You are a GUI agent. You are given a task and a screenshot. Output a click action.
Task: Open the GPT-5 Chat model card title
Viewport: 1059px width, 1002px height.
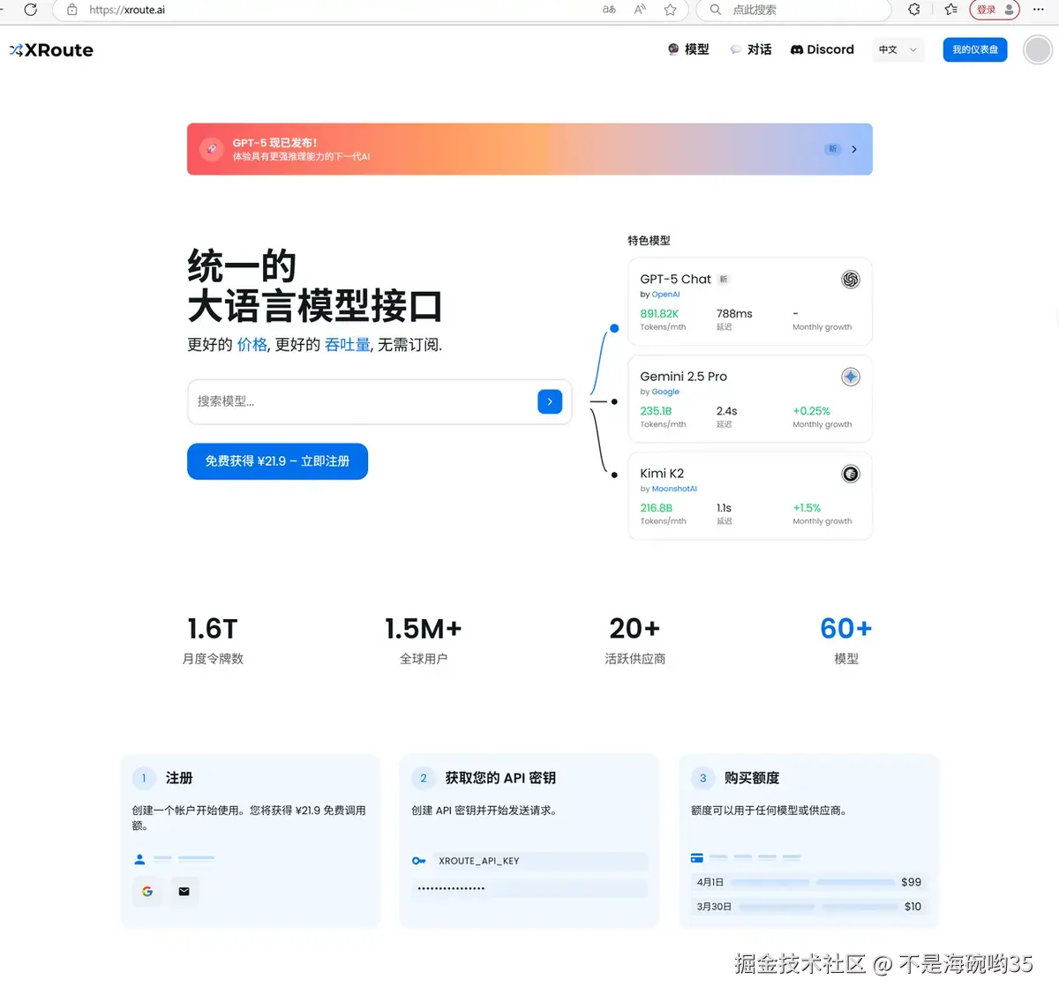click(675, 279)
